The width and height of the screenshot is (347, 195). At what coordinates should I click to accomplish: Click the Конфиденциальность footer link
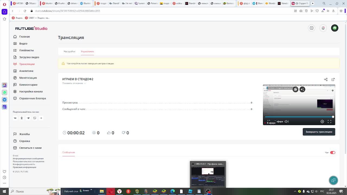tap(24, 164)
